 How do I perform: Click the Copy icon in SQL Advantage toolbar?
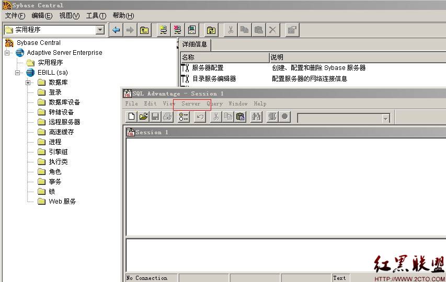(228, 116)
